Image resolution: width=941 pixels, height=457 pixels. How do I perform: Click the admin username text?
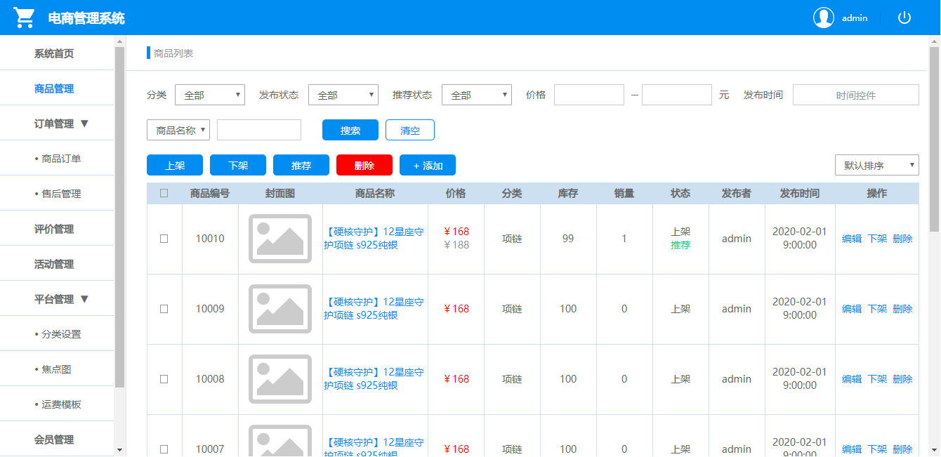(855, 18)
